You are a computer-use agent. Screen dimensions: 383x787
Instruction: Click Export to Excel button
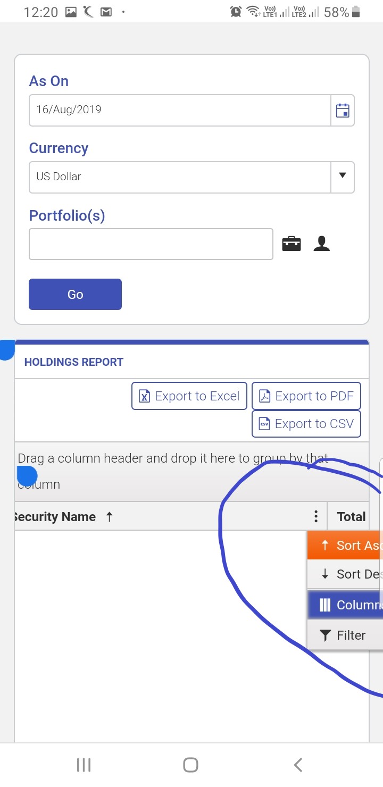pyautogui.click(x=189, y=396)
